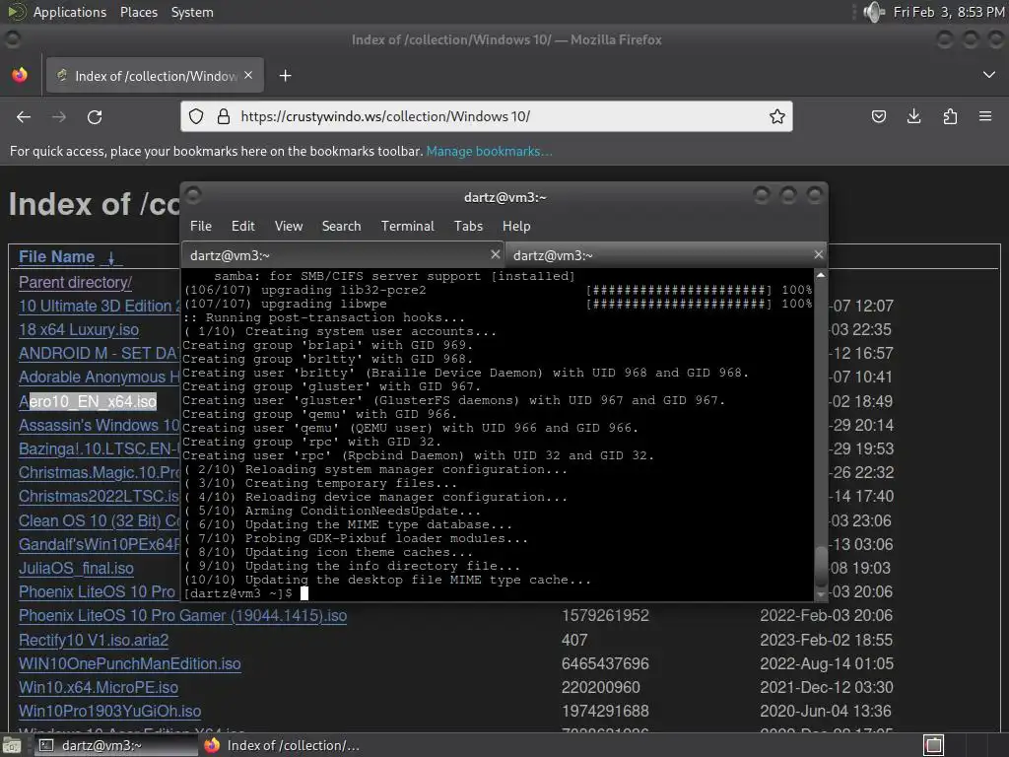Viewport: 1009px width, 757px height.
Task: Switch to Index of /collection taskbar button
Action: (x=282, y=745)
